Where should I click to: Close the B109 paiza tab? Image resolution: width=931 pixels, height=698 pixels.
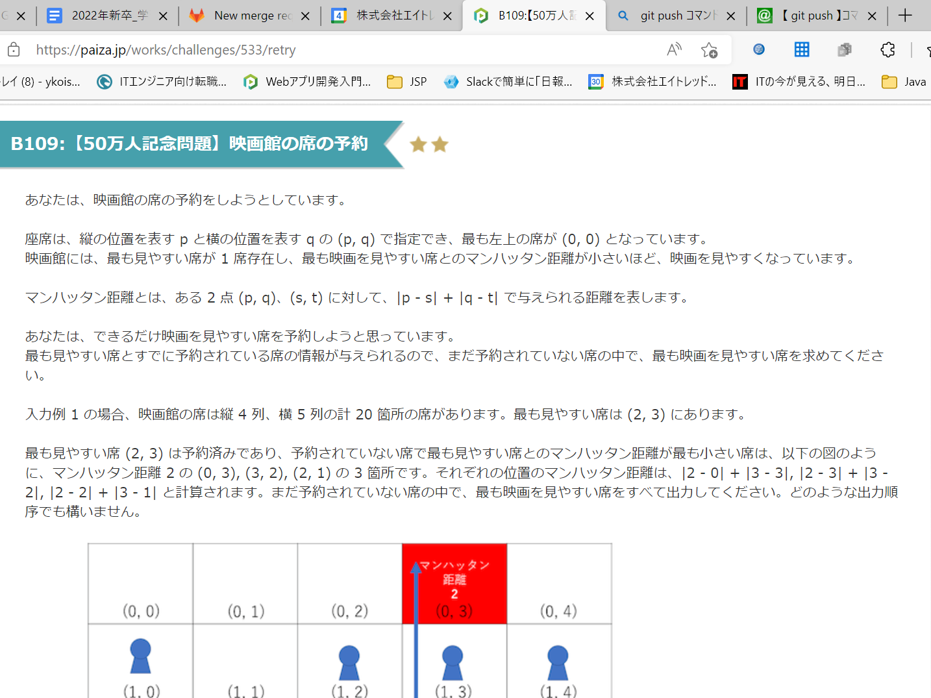click(x=590, y=16)
